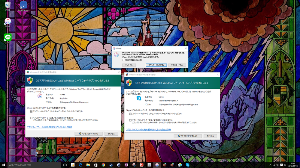300x168 pixels.
Task: Click the Skype Technologies S.A. publisher text
Action: (168, 101)
